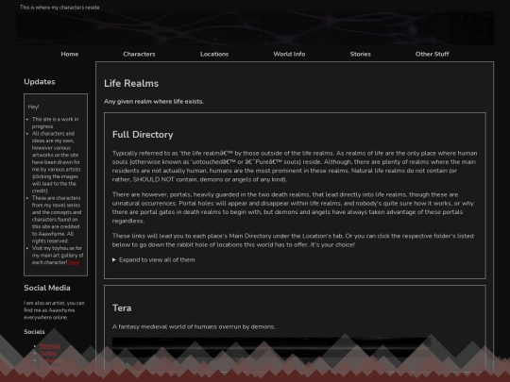Open the World Info menu item

click(x=289, y=55)
